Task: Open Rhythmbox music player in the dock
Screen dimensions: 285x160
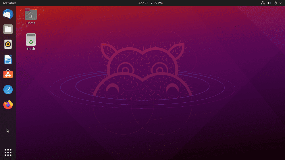Action: pos(8,44)
